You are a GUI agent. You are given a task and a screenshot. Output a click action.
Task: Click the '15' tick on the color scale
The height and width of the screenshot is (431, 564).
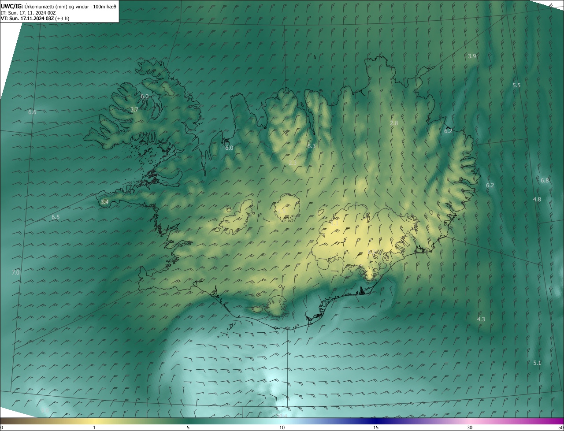[x=376, y=427]
